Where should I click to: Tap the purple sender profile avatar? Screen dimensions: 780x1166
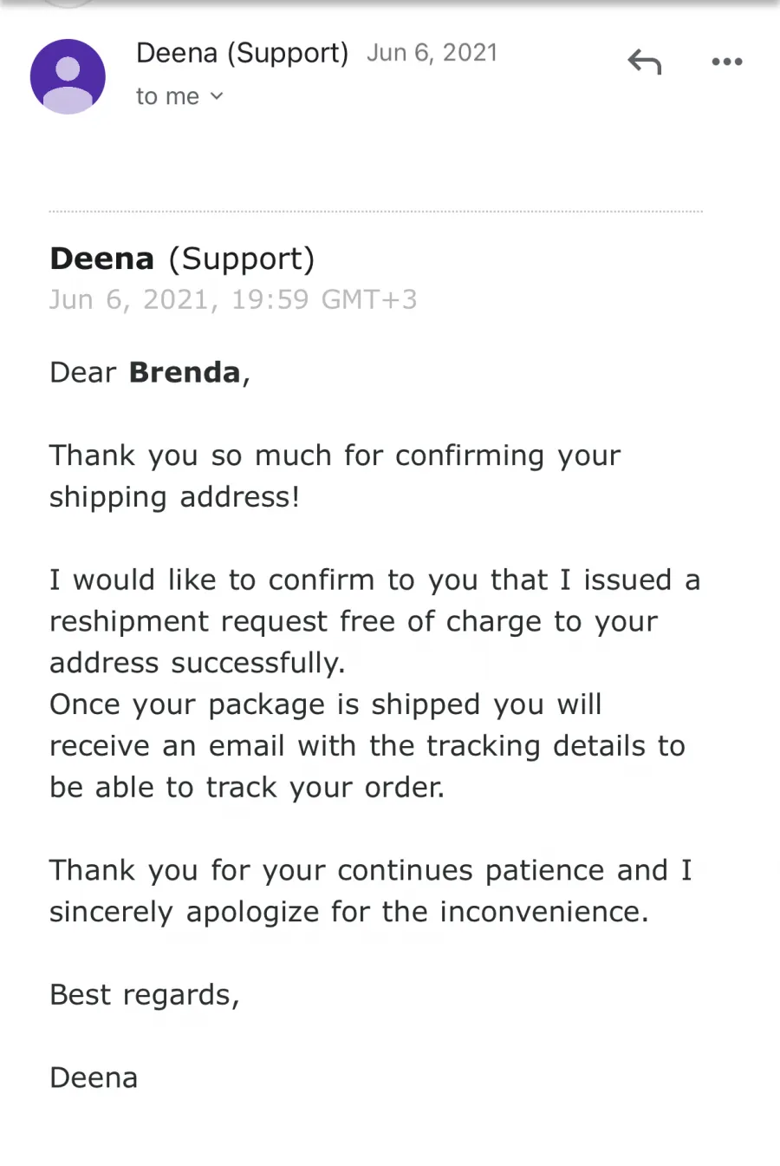pos(68,76)
